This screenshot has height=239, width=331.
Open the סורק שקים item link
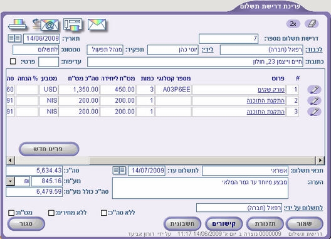271,90
